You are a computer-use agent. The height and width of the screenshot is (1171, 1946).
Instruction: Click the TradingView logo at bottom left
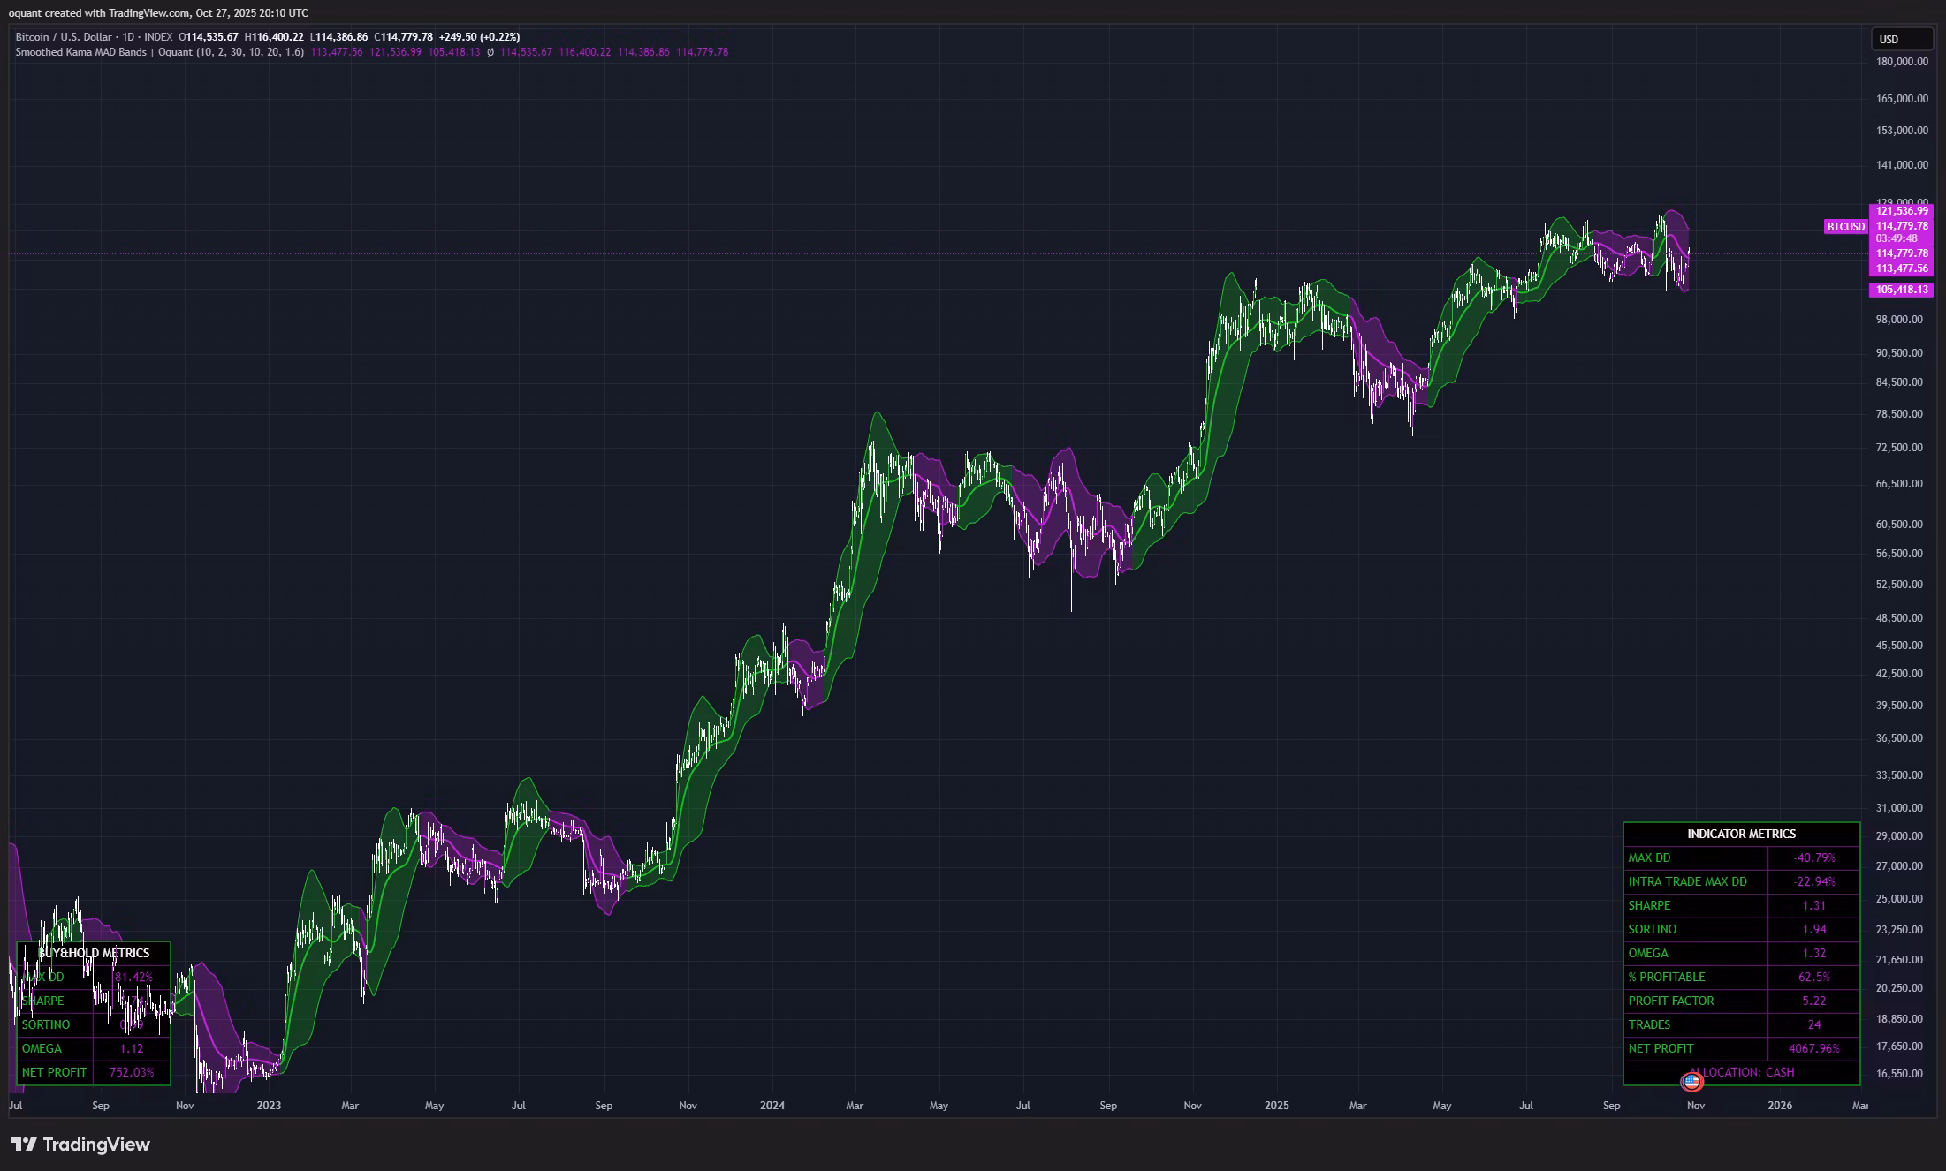point(80,1145)
